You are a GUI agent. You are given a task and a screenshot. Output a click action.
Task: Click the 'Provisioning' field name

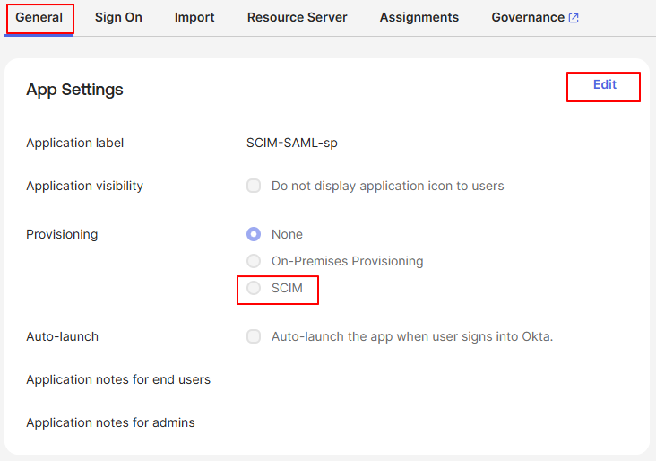pyautogui.click(x=62, y=234)
